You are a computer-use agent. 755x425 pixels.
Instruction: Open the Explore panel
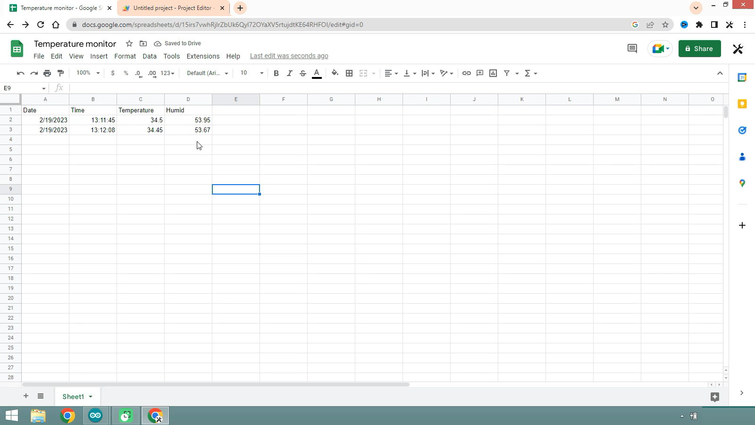tap(714, 397)
